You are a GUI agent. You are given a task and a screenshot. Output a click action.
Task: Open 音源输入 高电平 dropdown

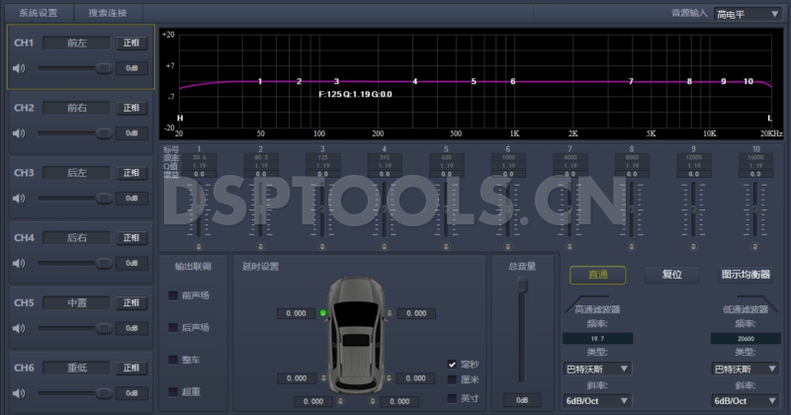tap(747, 14)
